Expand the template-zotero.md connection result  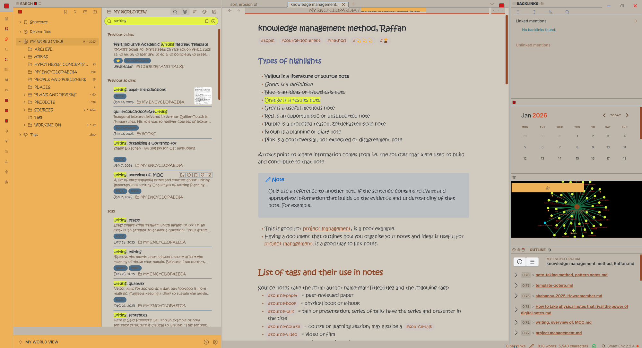pyautogui.click(x=516, y=285)
